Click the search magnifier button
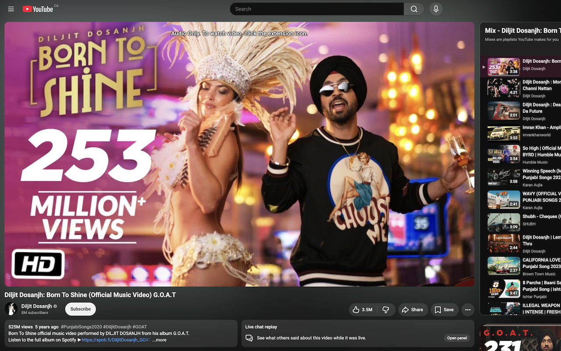The height and width of the screenshot is (351, 561). [414, 9]
